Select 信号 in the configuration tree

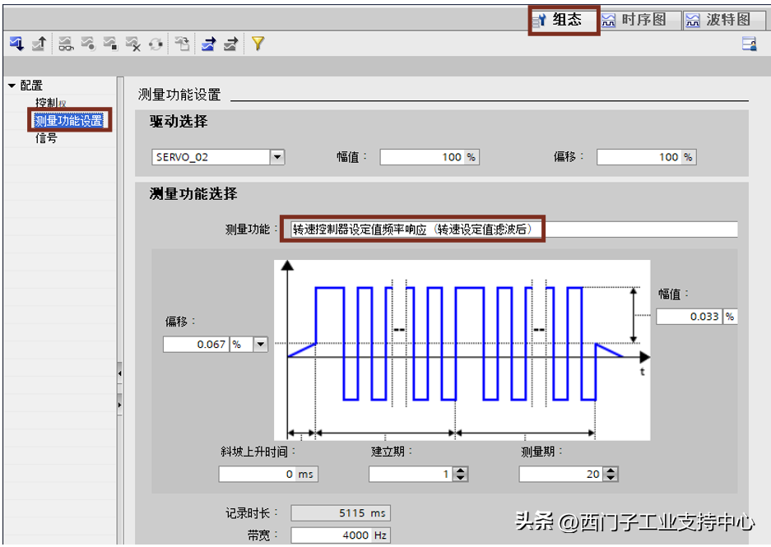click(x=46, y=138)
